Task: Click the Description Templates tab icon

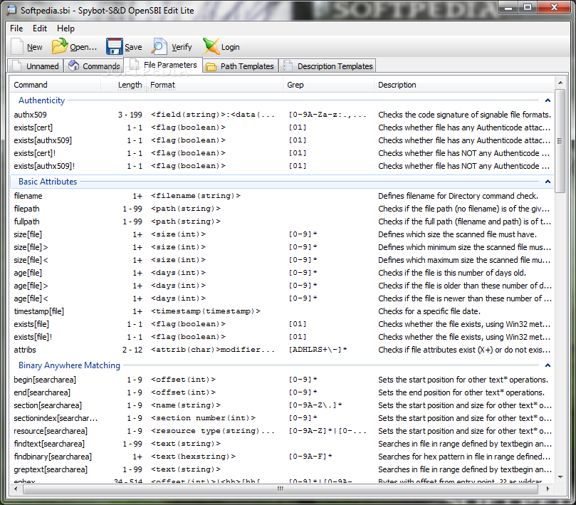Action: point(288,66)
